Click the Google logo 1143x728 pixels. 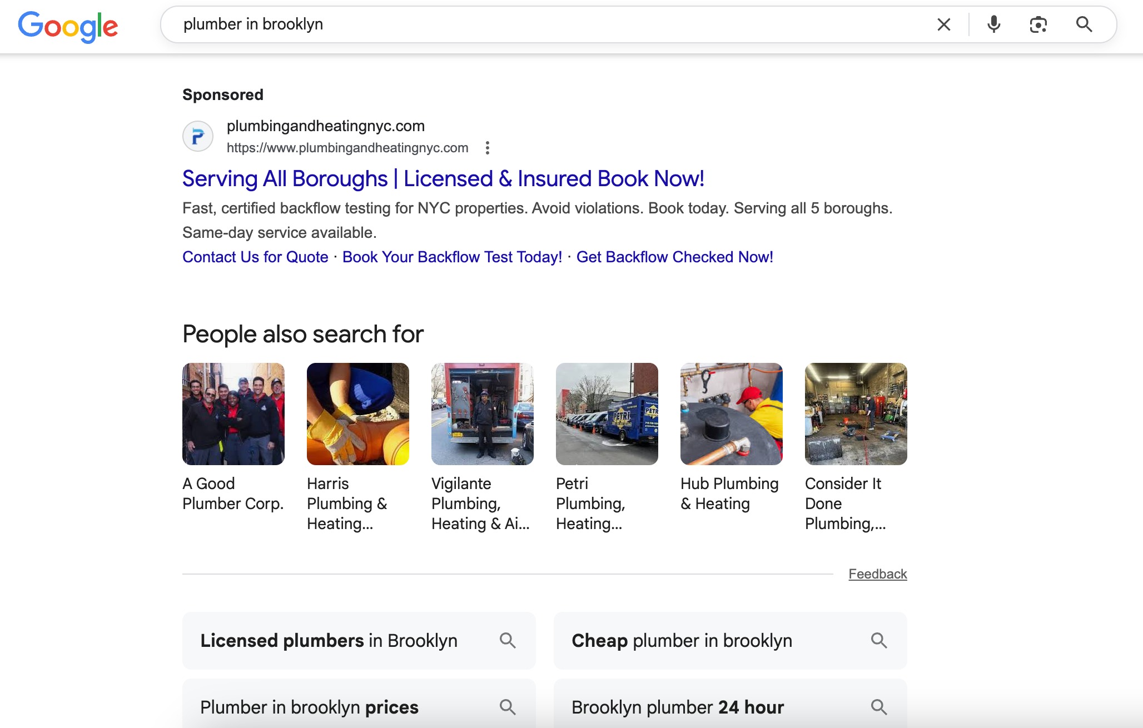point(68,26)
